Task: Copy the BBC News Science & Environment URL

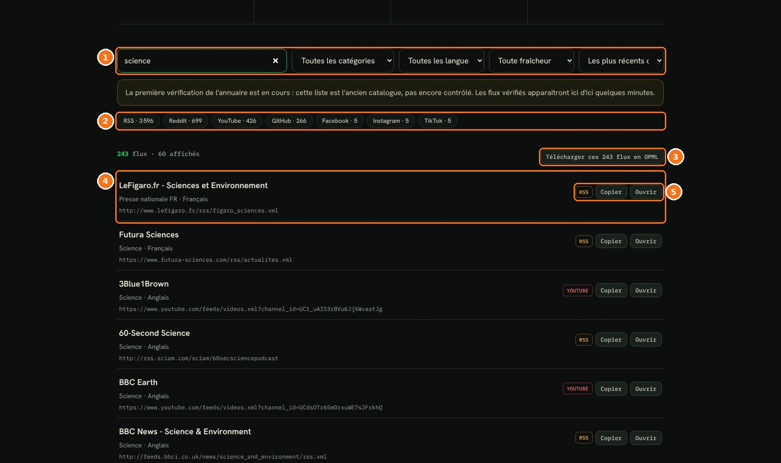Action: pyautogui.click(x=611, y=438)
